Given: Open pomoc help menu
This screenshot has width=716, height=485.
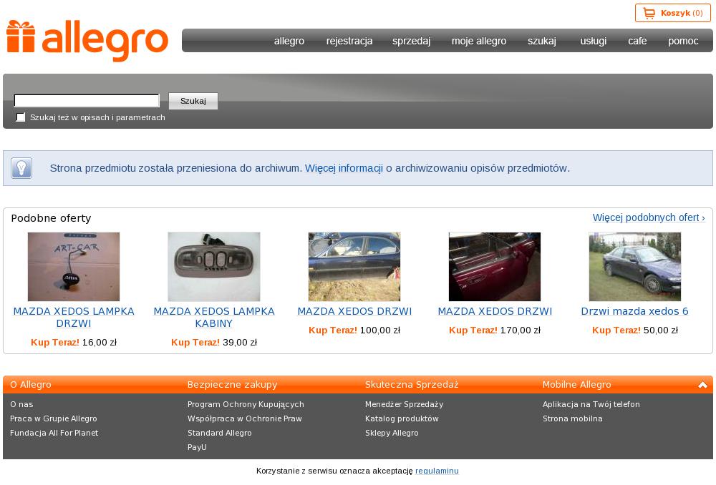Looking at the screenshot, I should click(x=683, y=41).
